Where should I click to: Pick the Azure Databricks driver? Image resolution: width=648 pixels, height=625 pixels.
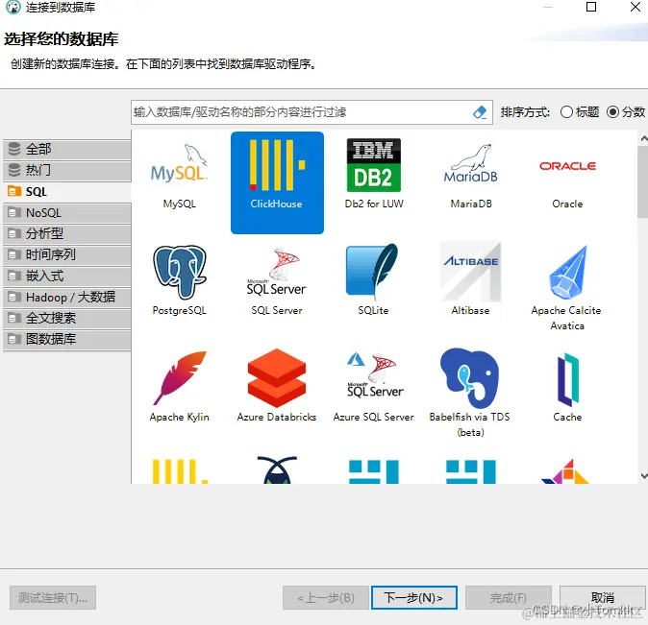pos(277,386)
